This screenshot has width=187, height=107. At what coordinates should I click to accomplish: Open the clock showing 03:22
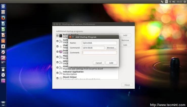coord(179,2)
